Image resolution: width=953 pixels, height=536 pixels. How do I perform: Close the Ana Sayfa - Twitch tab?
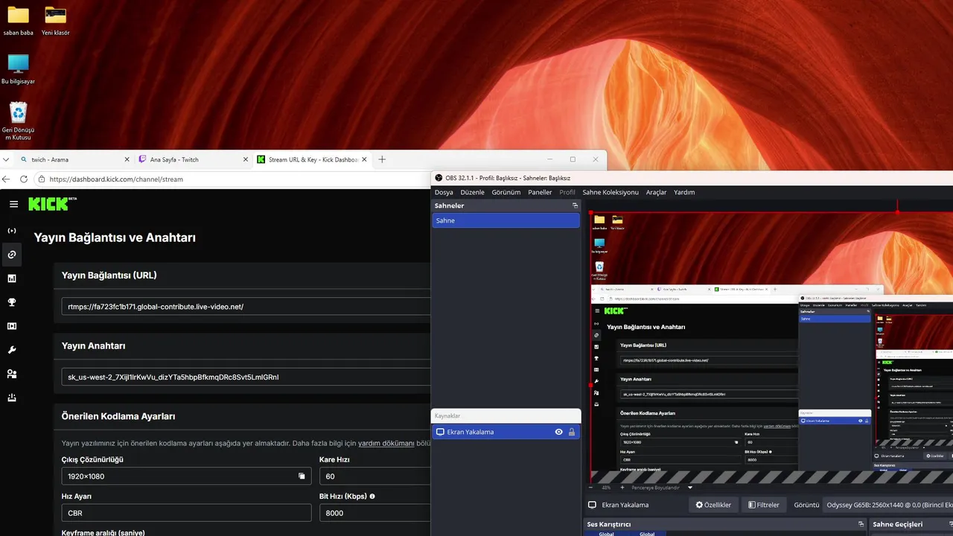point(246,159)
